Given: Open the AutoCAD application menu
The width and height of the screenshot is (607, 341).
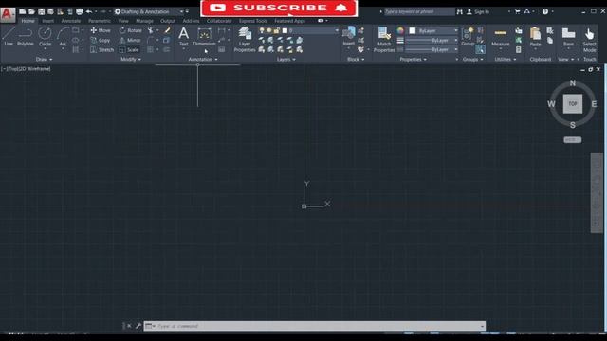Looking at the screenshot, I should pyautogui.click(x=8, y=14).
